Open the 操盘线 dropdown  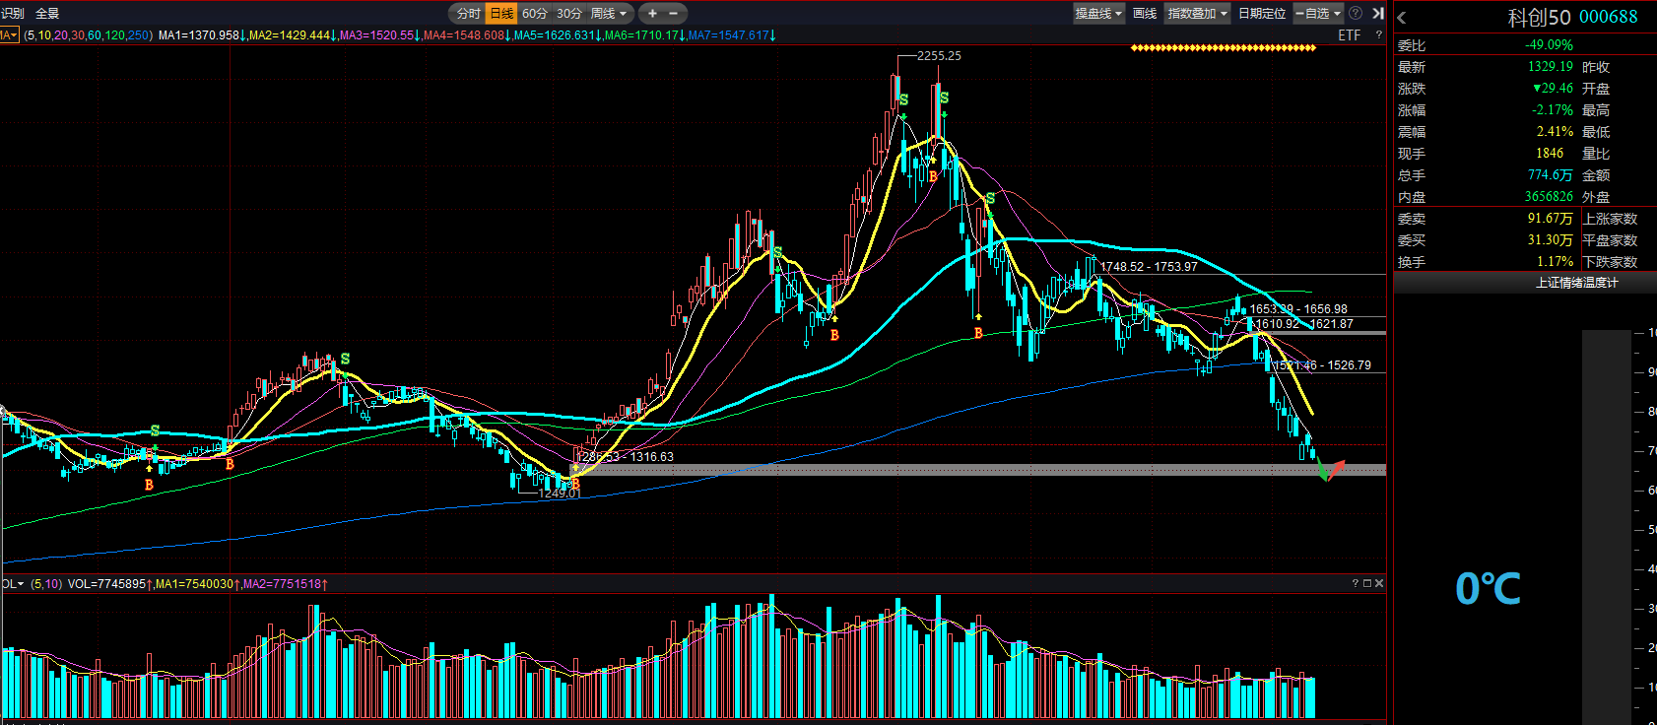click(1098, 14)
